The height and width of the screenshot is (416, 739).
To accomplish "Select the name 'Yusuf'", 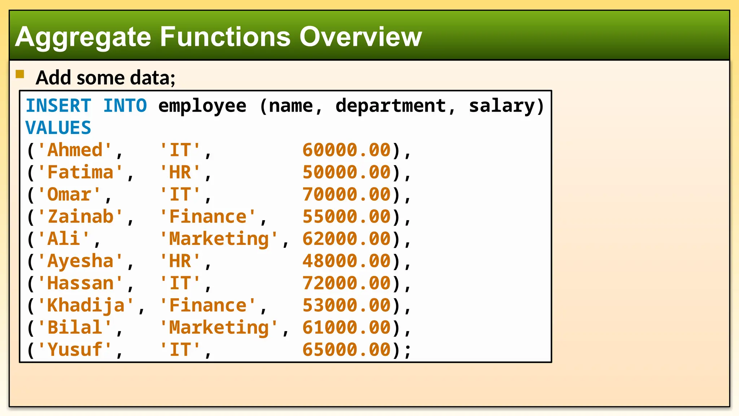I will tap(75, 350).
